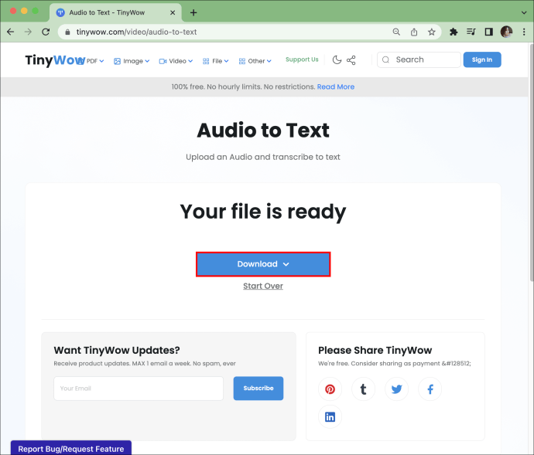Click Report Bug/Request Feature button
The width and height of the screenshot is (534, 455).
click(71, 448)
